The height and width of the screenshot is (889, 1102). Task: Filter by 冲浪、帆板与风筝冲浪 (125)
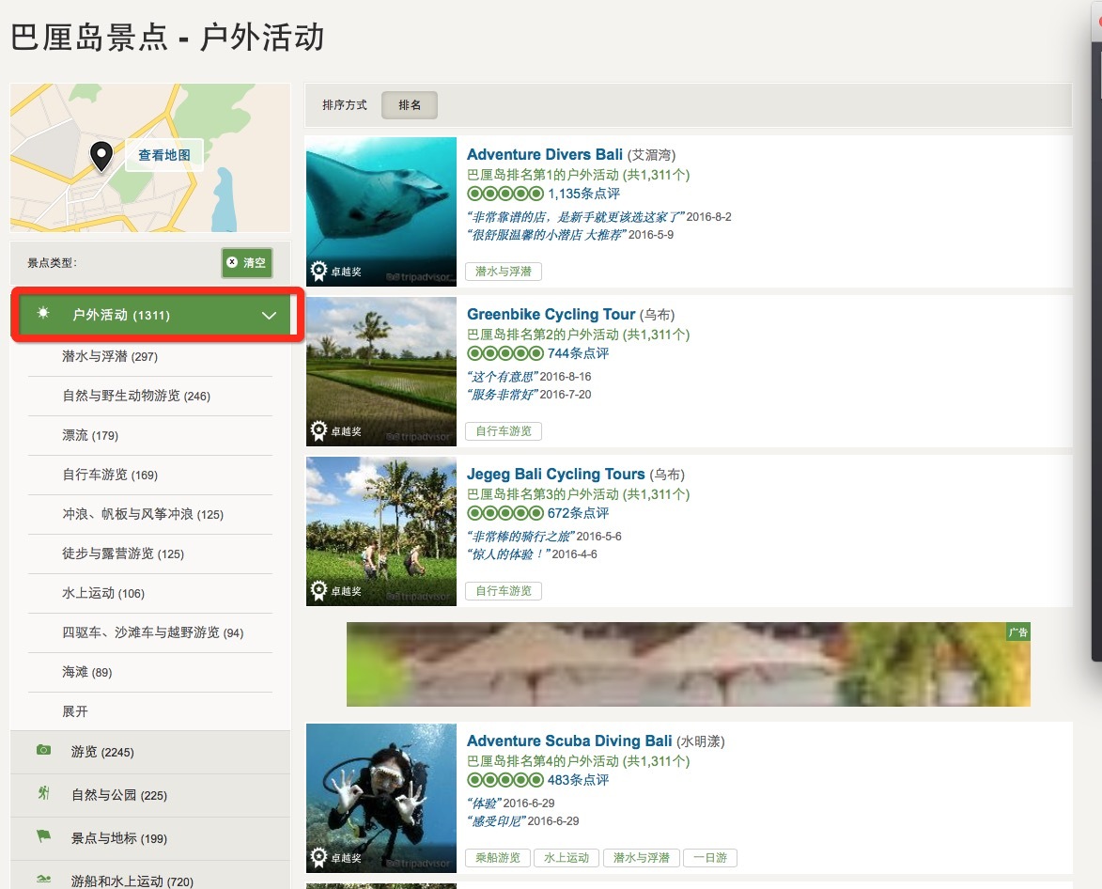[x=143, y=514]
